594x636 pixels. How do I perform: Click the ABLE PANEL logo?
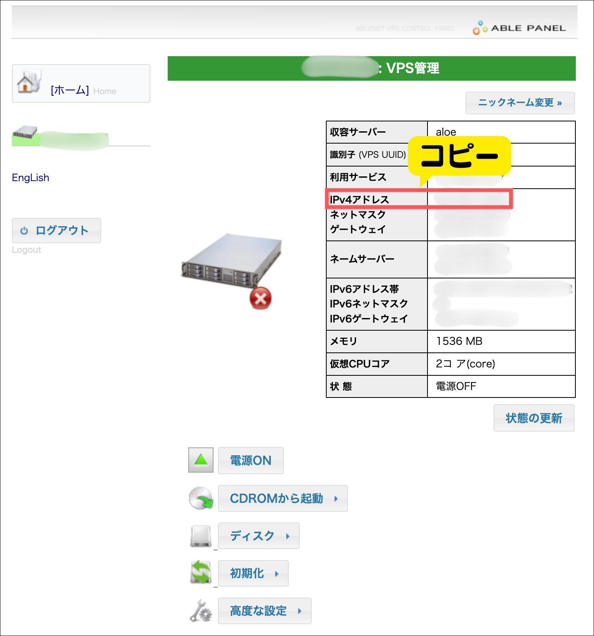(519, 28)
